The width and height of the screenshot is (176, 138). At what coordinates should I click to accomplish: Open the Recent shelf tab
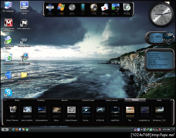click(x=65, y=100)
